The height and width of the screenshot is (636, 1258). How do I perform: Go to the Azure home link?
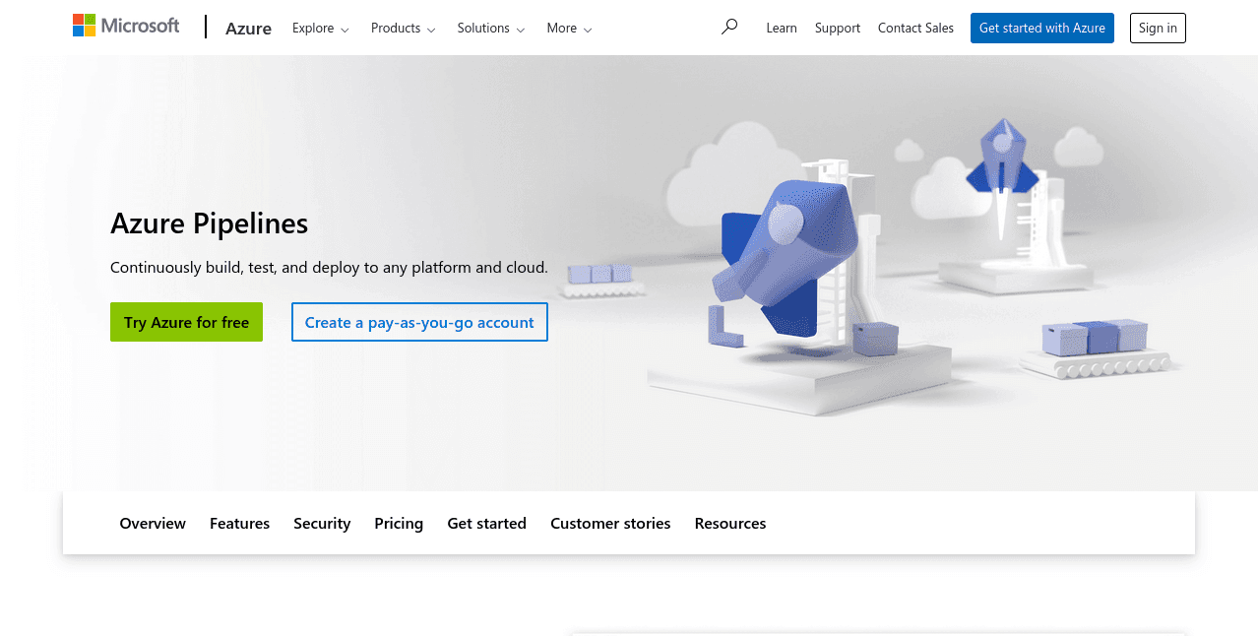[248, 29]
